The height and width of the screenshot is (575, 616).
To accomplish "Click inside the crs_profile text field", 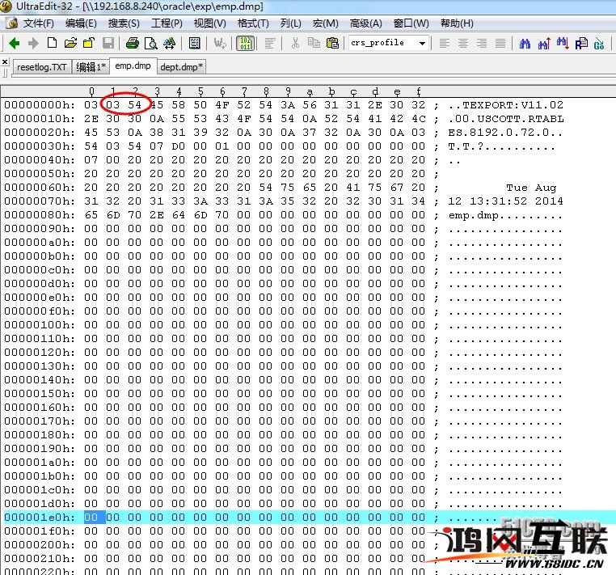I will tap(382, 43).
